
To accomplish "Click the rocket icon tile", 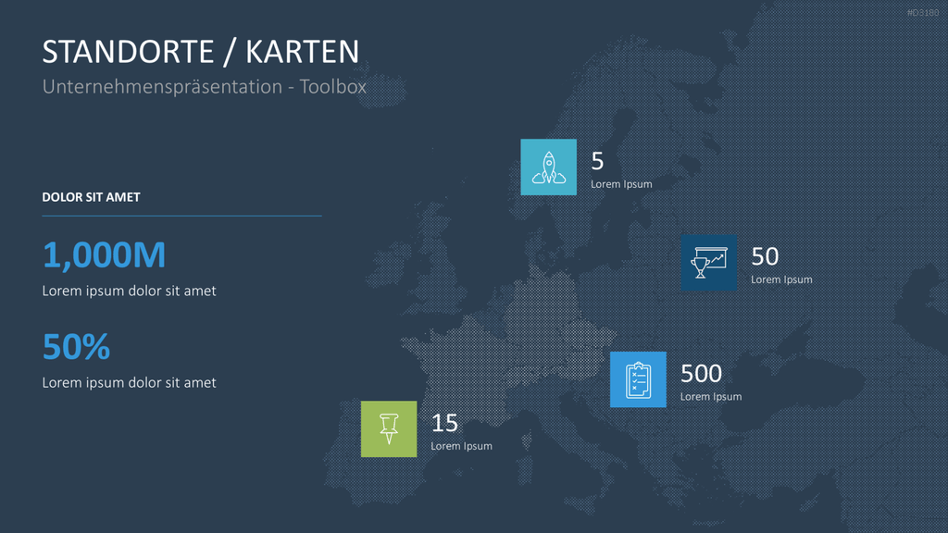I will (x=548, y=167).
